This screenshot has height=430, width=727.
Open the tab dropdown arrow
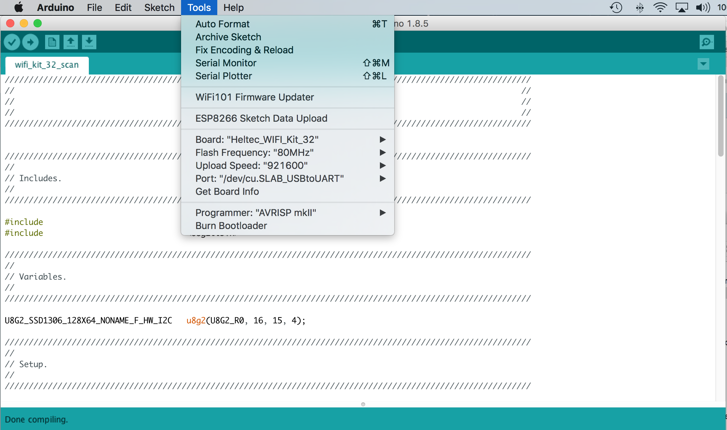[x=703, y=64]
